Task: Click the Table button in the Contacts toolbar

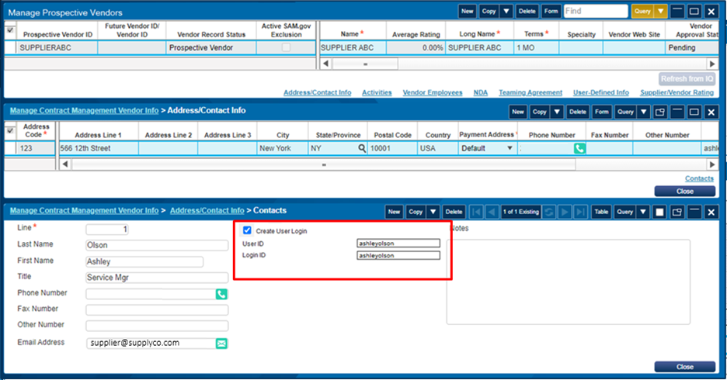Action: click(x=600, y=212)
